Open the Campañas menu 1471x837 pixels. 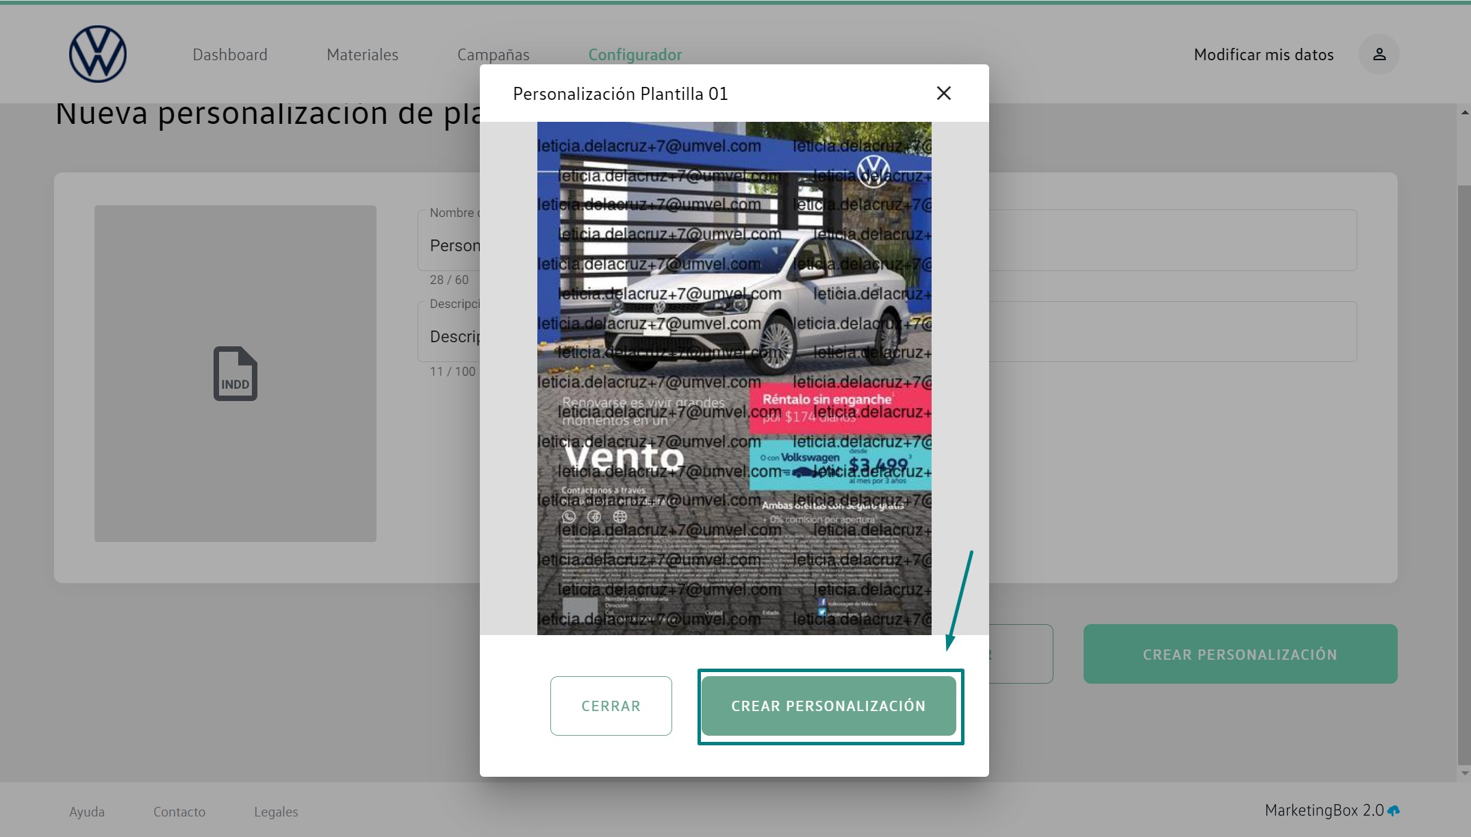pyautogui.click(x=493, y=55)
